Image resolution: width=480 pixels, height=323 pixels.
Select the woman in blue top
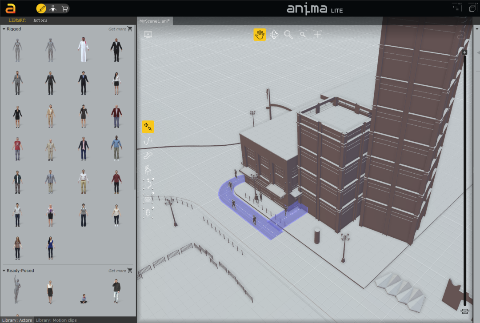51,247
